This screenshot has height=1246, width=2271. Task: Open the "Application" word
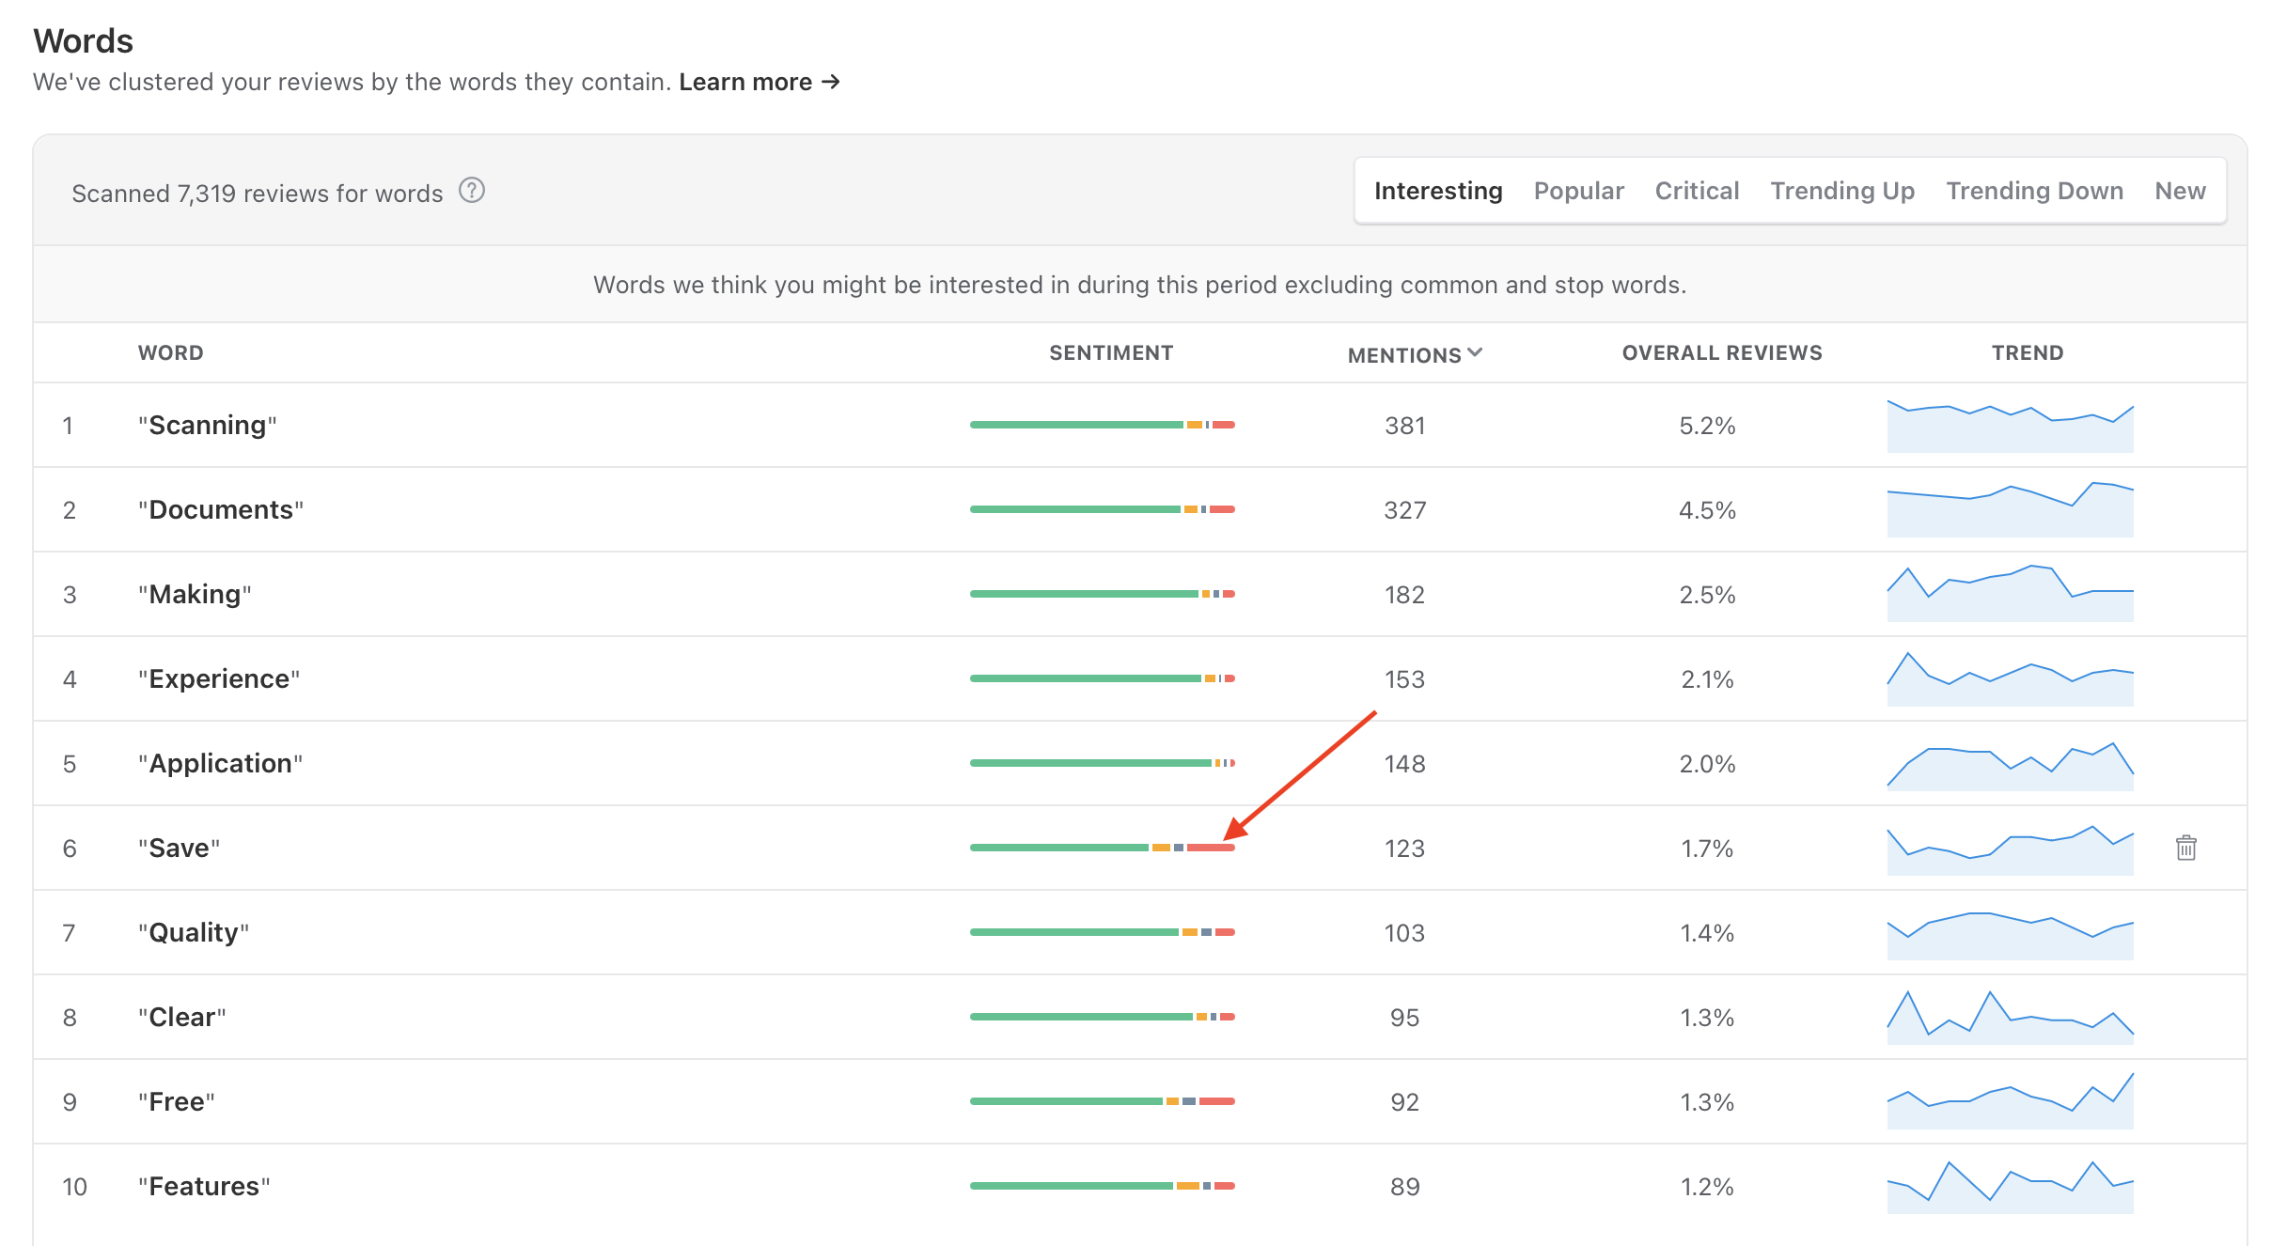[x=220, y=763]
